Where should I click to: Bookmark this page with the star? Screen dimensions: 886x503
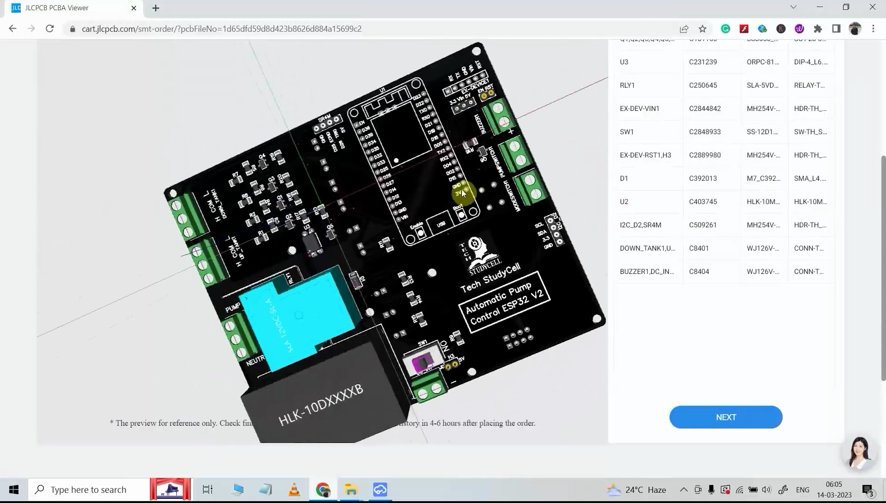(702, 29)
